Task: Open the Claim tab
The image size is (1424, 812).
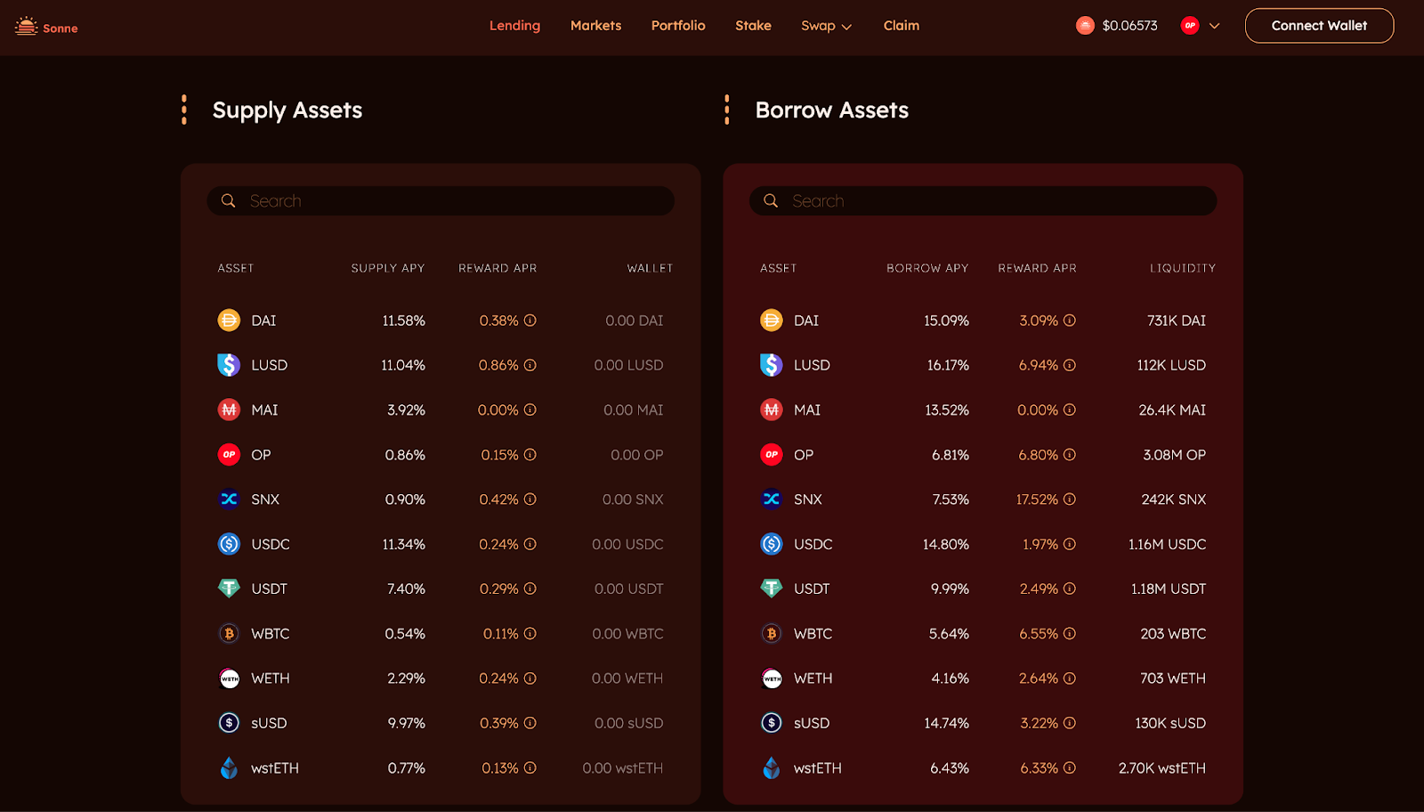Action: (x=902, y=26)
